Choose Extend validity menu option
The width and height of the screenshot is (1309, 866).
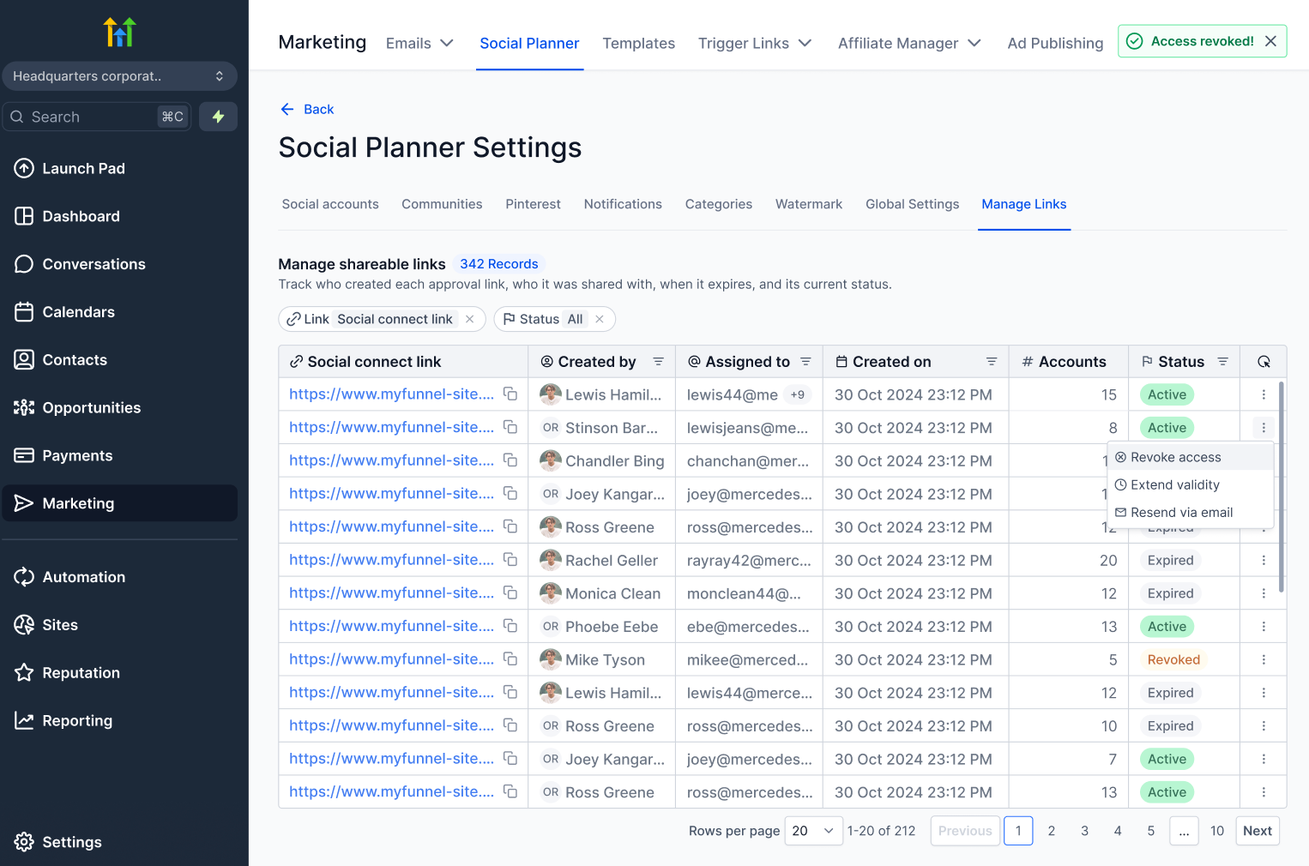[1190, 484]
